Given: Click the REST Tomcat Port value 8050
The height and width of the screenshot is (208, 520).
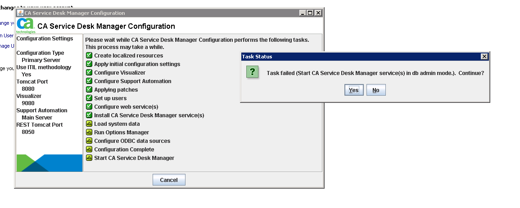Looking at the screenshot, I should click(x=28, y=132).
